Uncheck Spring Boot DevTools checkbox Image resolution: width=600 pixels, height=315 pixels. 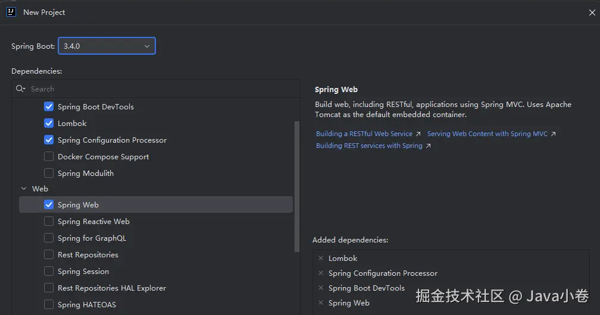coord(49,107)
